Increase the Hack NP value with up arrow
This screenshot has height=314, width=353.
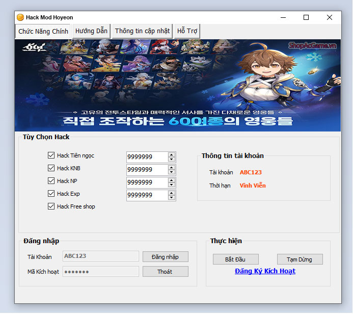coord(172,180)
